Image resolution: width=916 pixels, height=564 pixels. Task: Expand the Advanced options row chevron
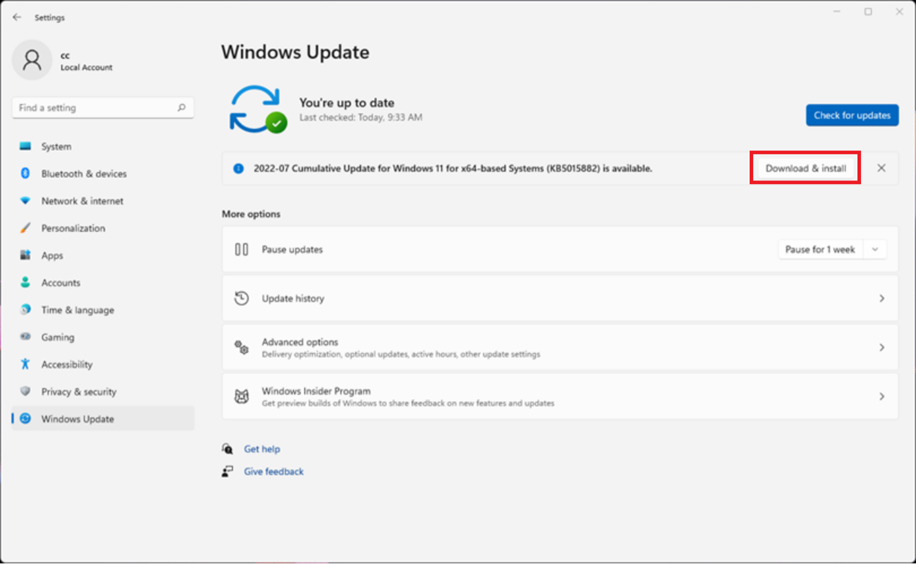point(882,348)
